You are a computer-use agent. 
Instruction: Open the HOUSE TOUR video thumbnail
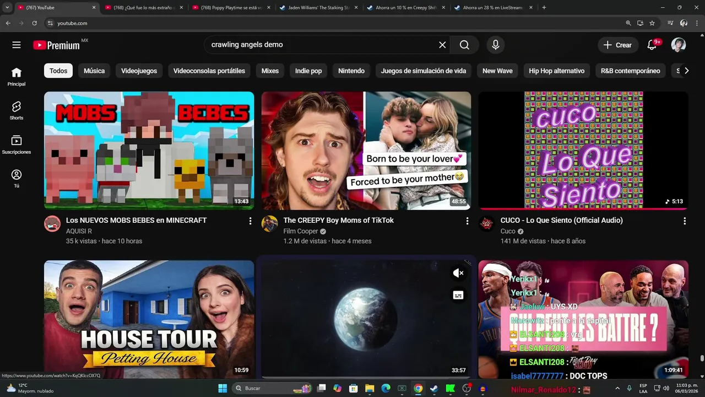tap(149, 319)
